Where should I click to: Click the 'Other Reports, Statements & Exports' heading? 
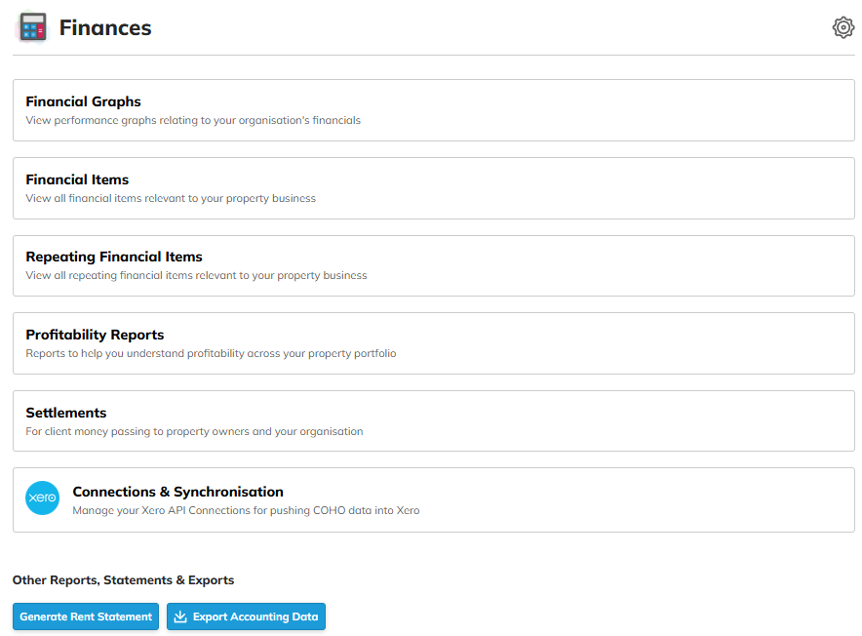pos(123,580)
